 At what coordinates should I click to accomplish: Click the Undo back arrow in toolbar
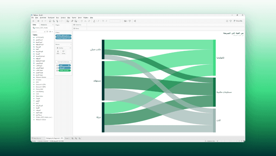pyautogui.click(x=38, y=21)
